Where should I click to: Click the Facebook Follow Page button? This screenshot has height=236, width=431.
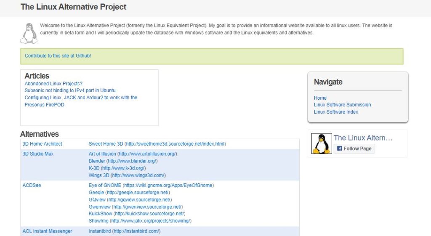[354, 148]
